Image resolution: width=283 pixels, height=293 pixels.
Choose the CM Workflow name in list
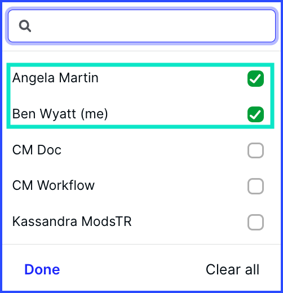click(54, 185)
